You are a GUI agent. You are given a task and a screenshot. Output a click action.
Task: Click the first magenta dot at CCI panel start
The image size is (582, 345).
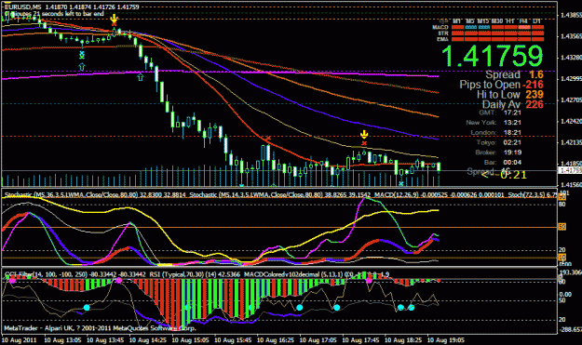coord(12,281)
